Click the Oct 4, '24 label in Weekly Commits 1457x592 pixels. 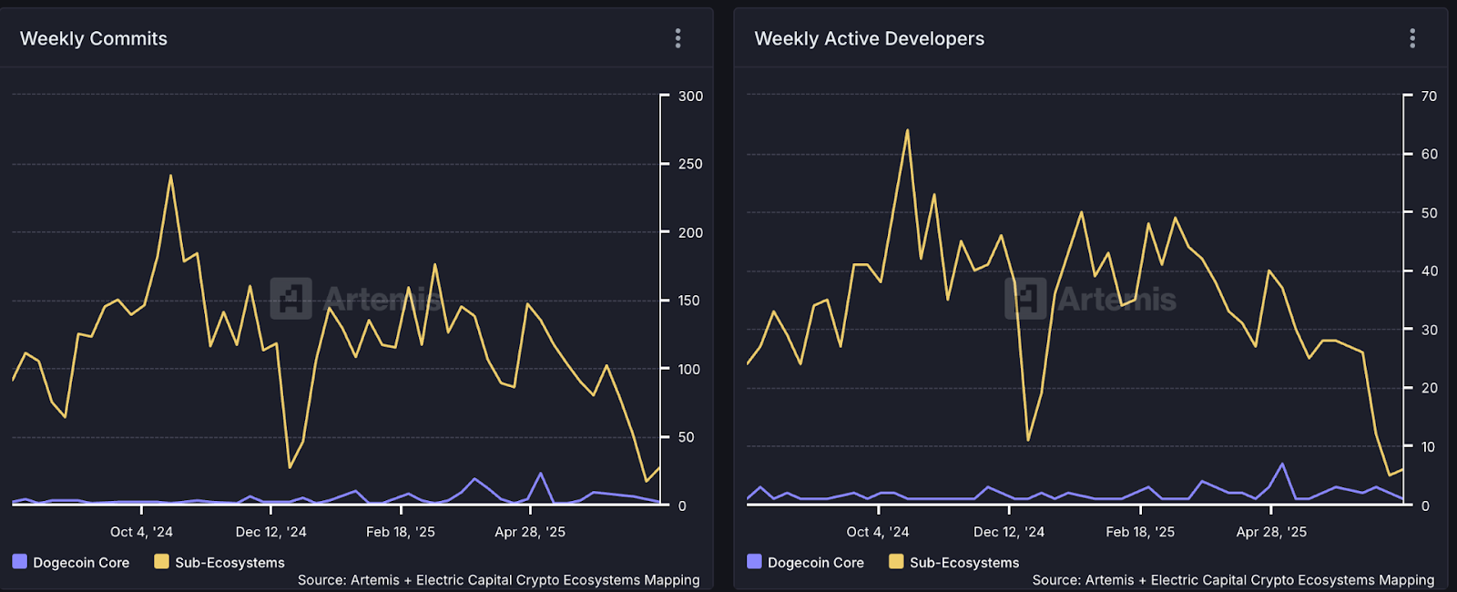(141, 532)
